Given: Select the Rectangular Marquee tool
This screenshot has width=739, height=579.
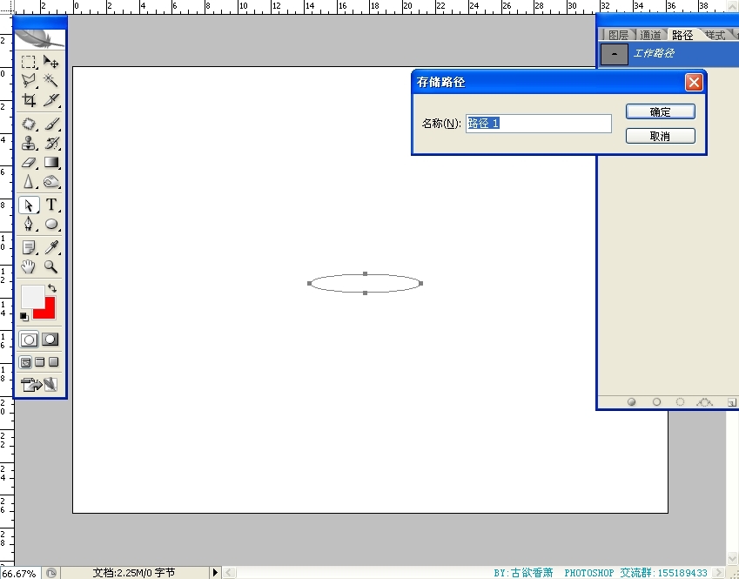Looking at the screenshot, I should pyautogui.click(x=29, y=62).
